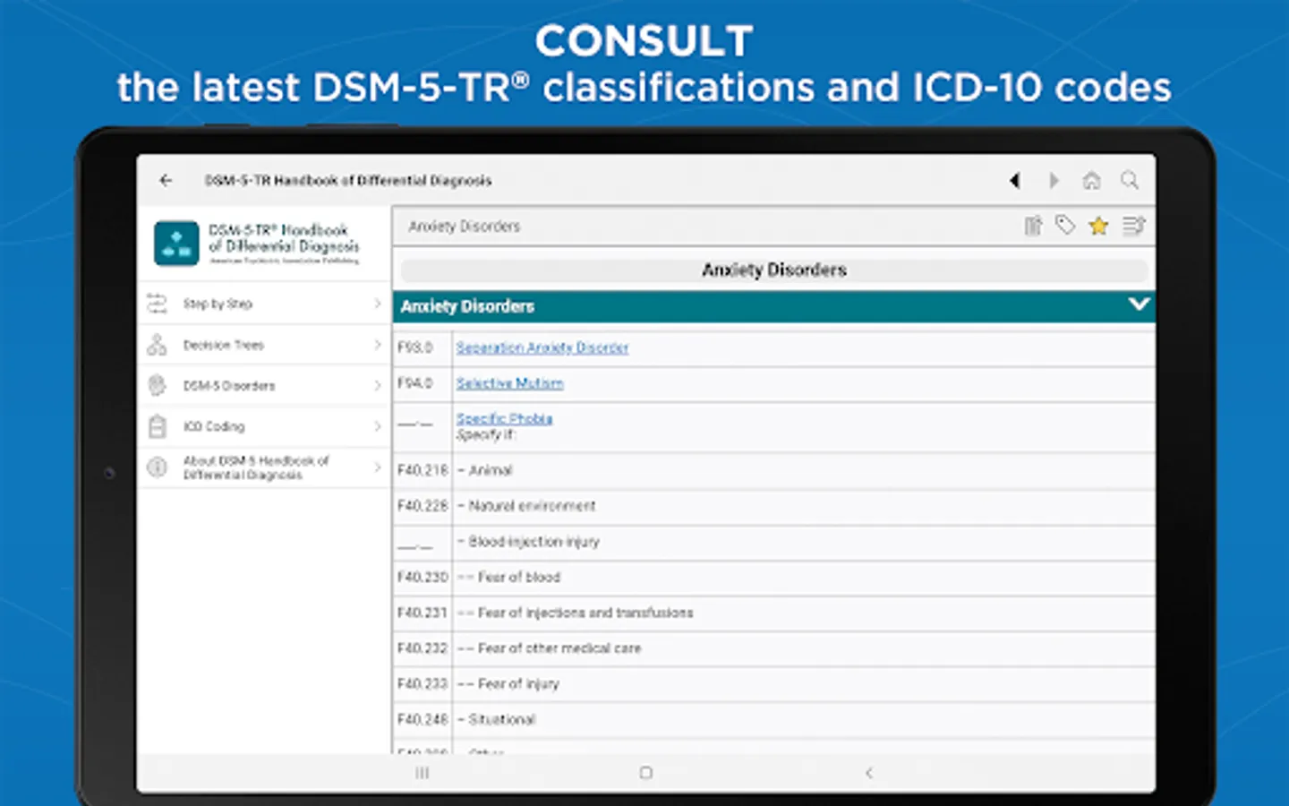Tap the Android home button
This screenshot has width=1289, height=806.
tap(646, 773)
